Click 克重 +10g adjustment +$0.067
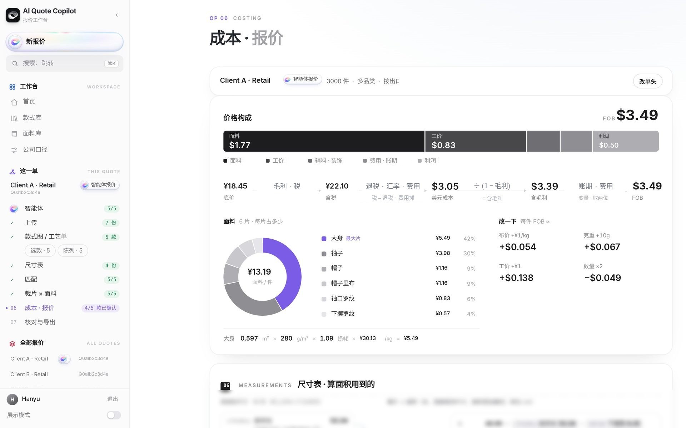The height and width of the screenshot is (428, 686). point(602,242)
